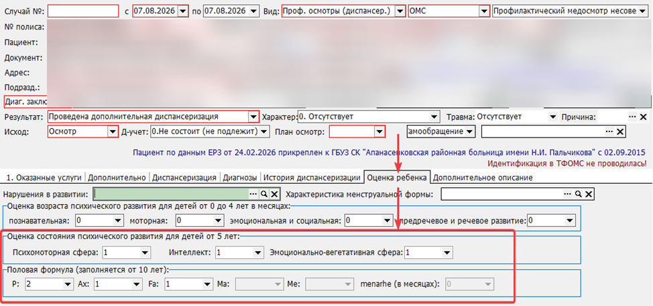Clear Нарушения в развитии with X icon
Image resolution: width=653 pixels, height=306 pixels.
tap(274, 195)
